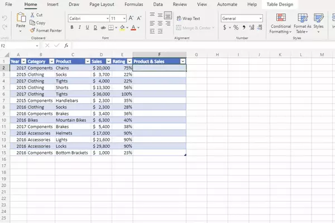Open Format As Table gallery

pos(302,23)
